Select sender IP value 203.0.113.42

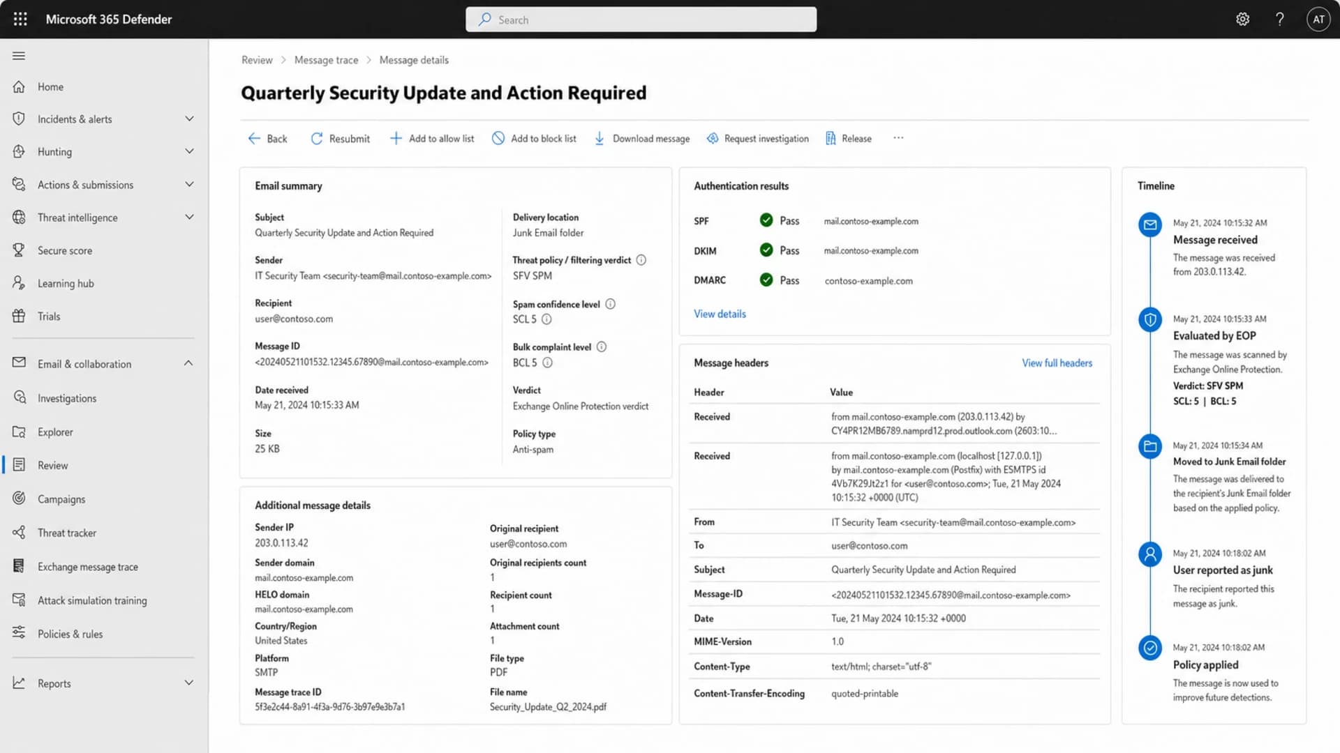click(281, 542)
